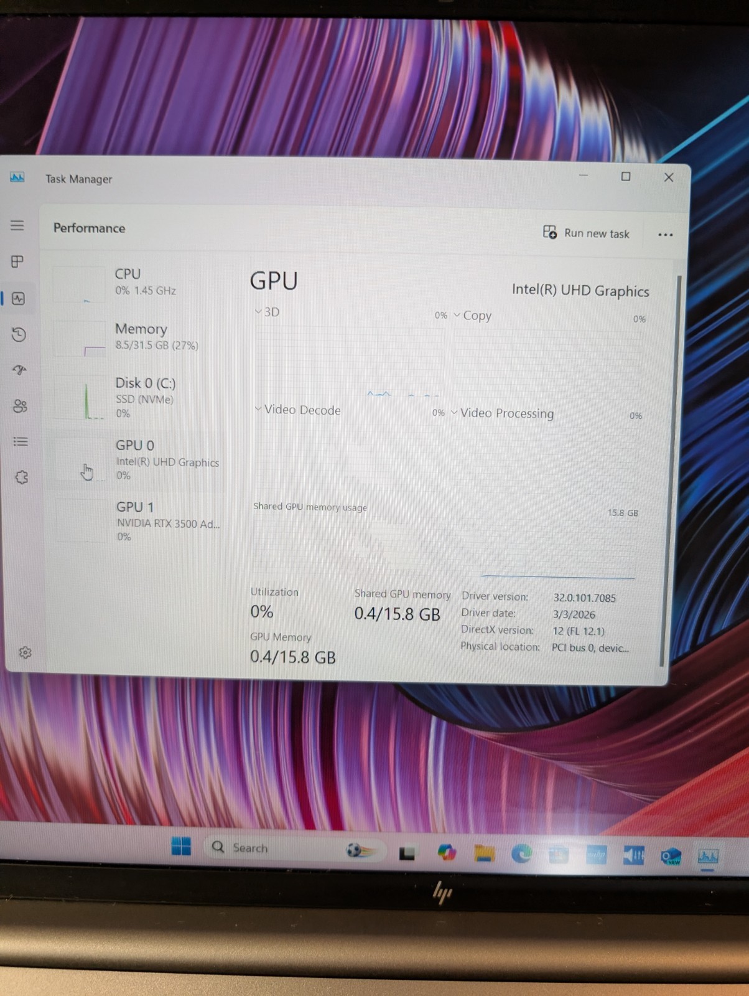
Task: Select GPU 0 Intel UHD Graphics entry
Action: click(x=137, y=460)
